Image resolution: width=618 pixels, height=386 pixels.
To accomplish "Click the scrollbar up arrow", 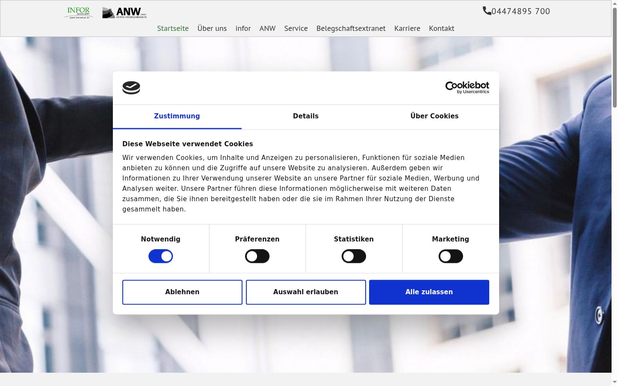I will coord(615,3).
